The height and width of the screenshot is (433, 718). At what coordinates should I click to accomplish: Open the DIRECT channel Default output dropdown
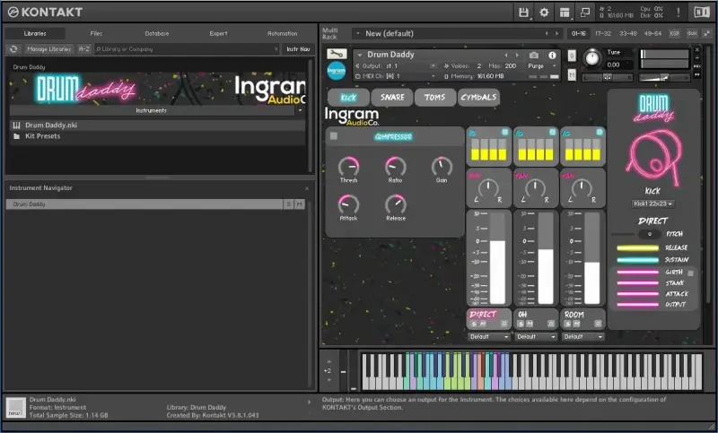(x=489, y=336)
